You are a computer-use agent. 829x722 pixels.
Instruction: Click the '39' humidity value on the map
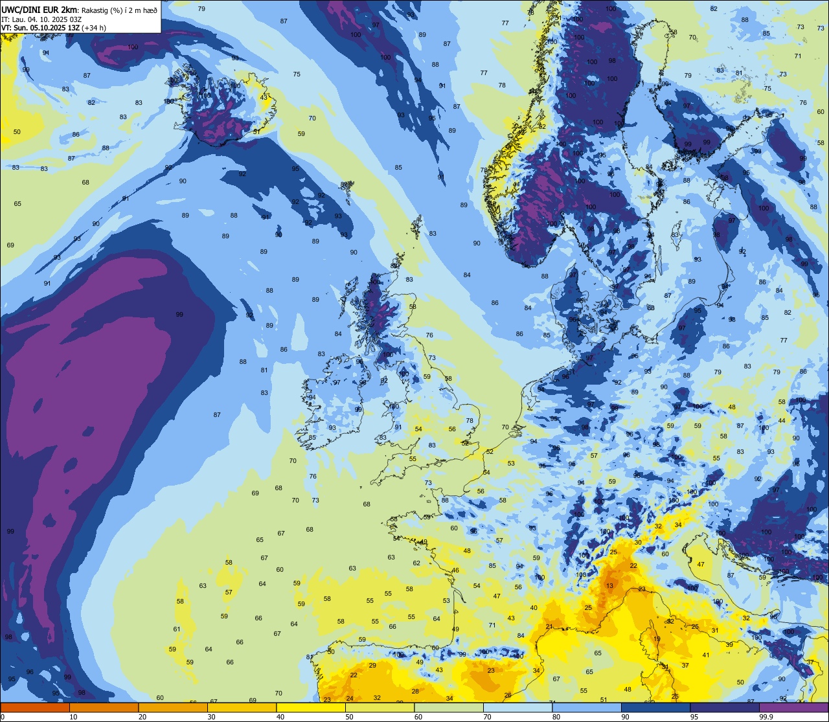(729, 644)
